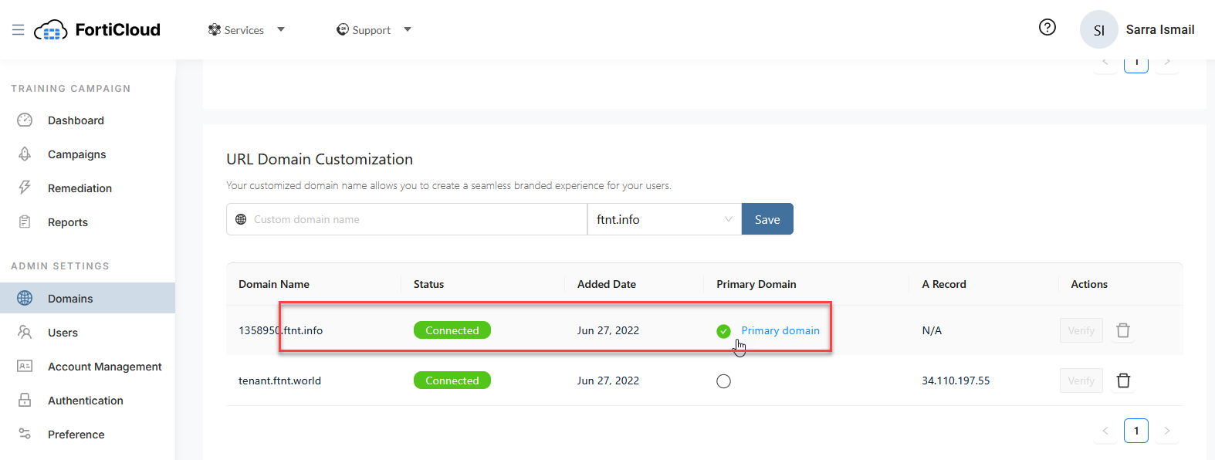Click Verify for tenant.ftnt.world
1215x460 pixels.
coord(1081,381)
